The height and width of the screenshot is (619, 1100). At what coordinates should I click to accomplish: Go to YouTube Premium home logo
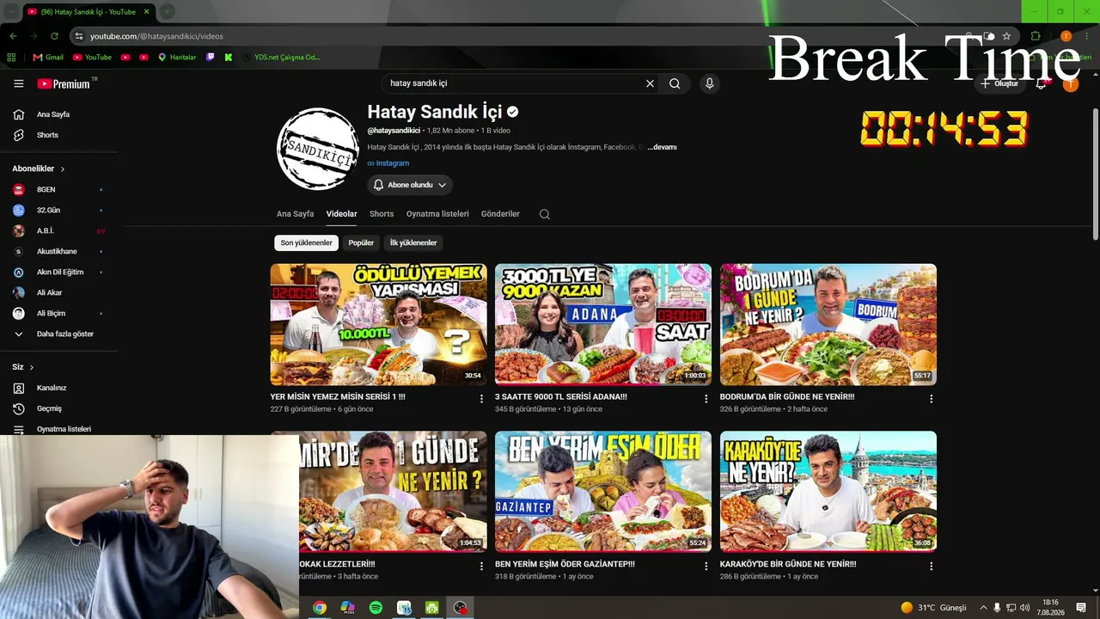coord(64,83)
